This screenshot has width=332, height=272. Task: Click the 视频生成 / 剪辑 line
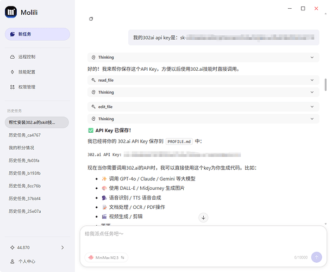coord(122,217)
